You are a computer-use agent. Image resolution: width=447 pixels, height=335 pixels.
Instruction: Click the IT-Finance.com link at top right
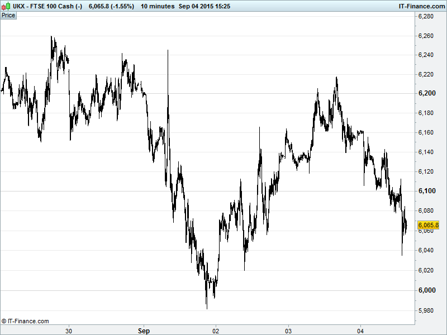point(422,6)
